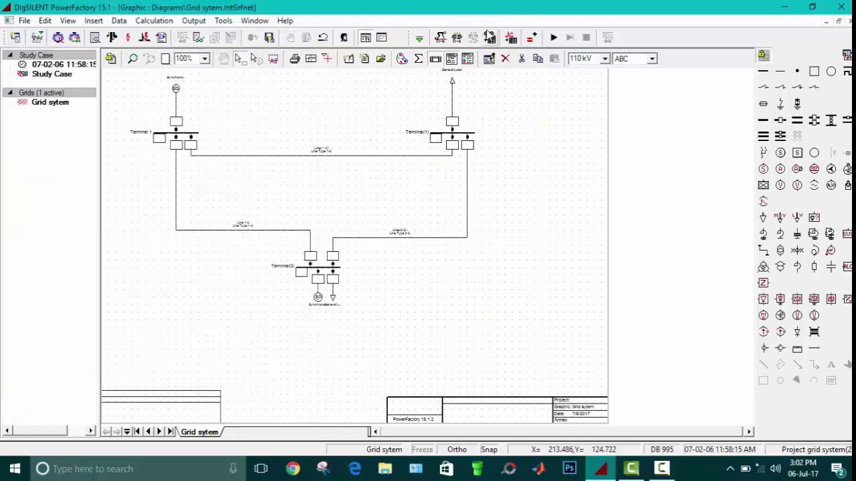The image size is (856, 481).
Task: Collapse the Grids (1 active) section
Action: pyautogui.click(x=10, y=92)
